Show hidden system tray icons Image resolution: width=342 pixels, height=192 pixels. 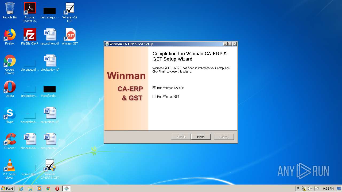298,188
